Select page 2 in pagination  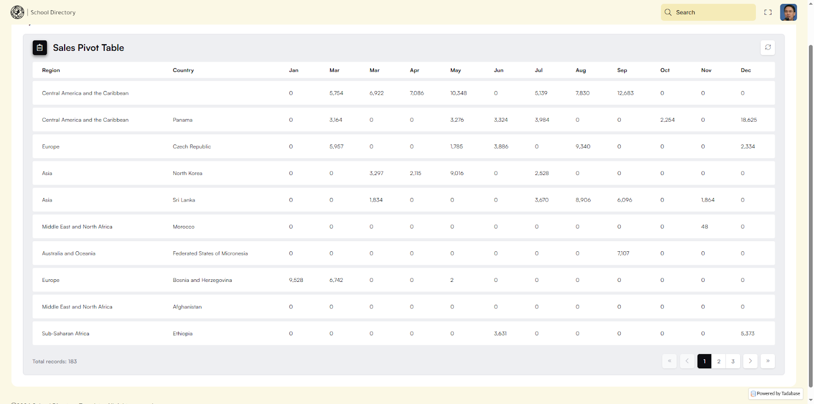click(718, 361)
